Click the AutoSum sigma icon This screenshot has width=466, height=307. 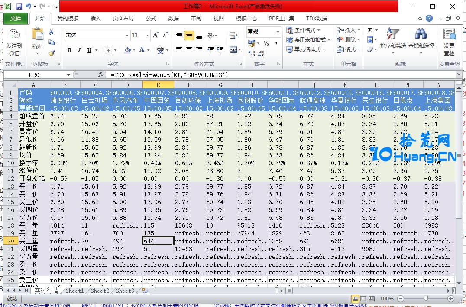(370, 30)
